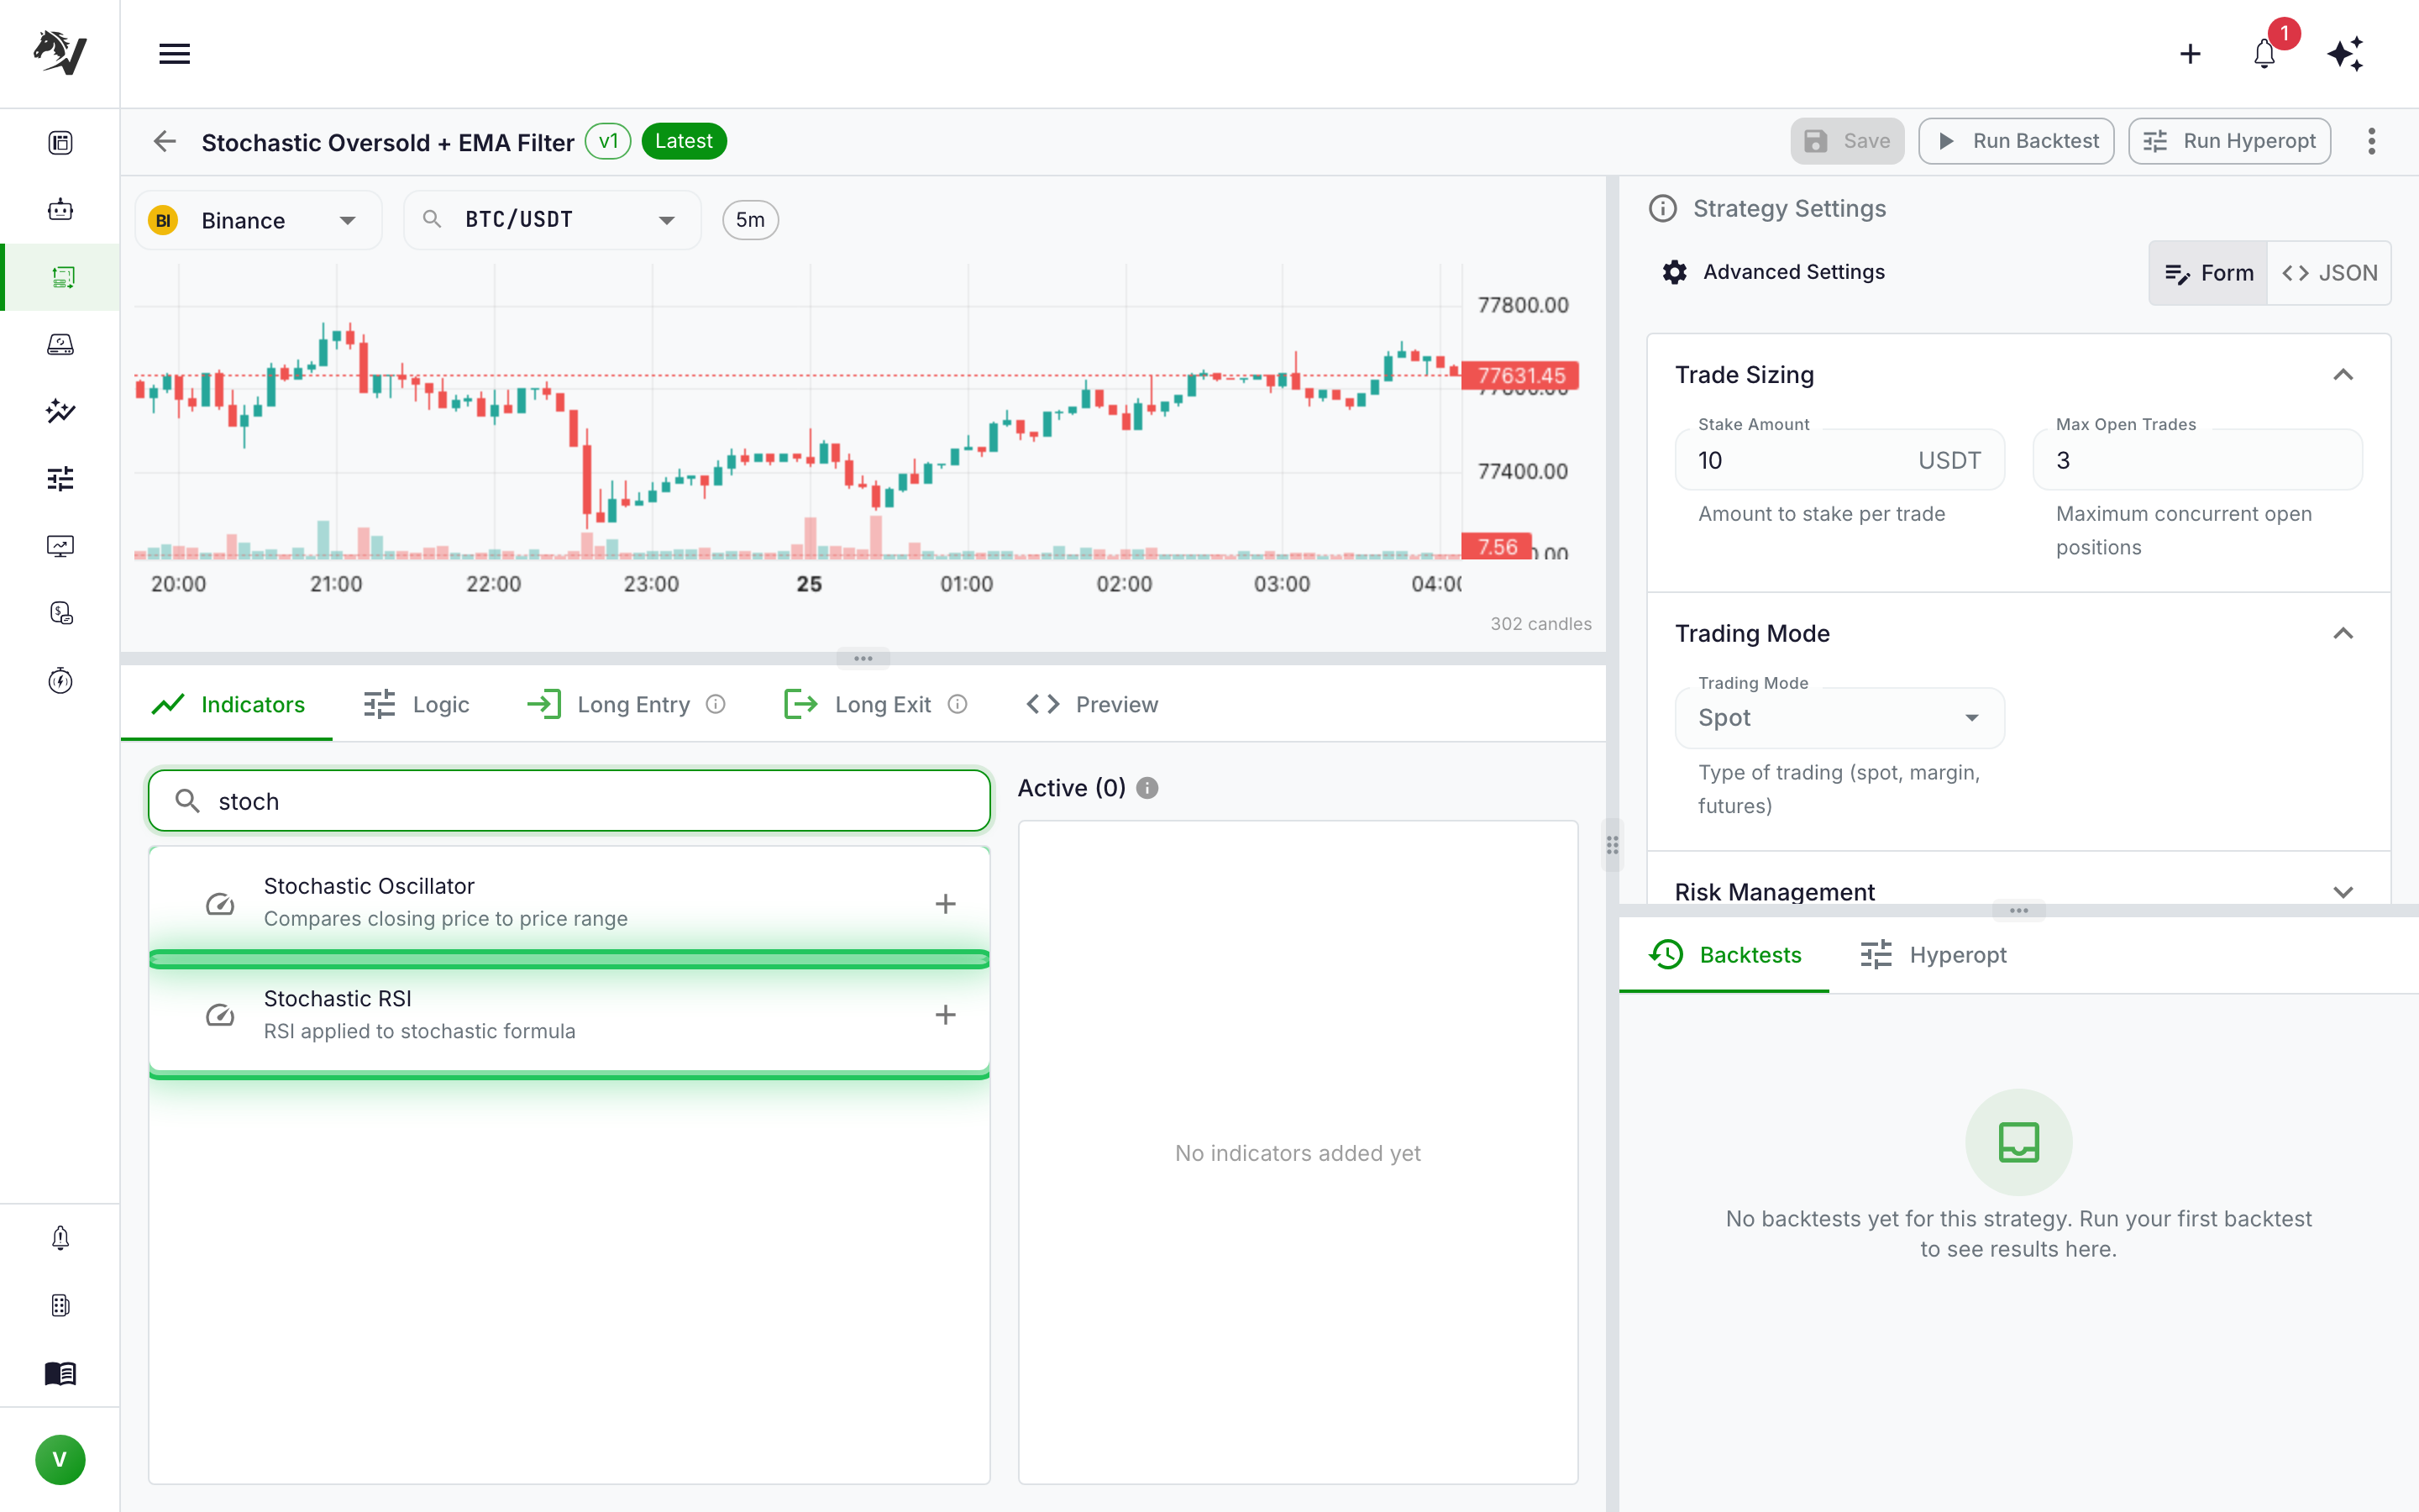Open the sparkline trends icon in sidebar
This screenshot has width=2419, height=1512.
(x=60, y=411)
